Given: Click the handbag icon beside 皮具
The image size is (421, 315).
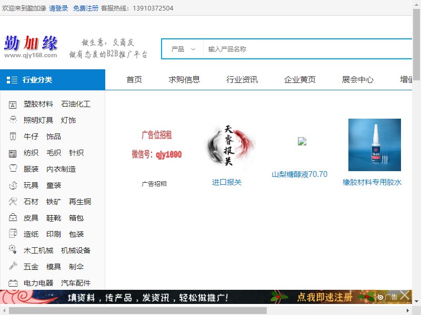Looking at the screenshot, I should click(13, 217).
